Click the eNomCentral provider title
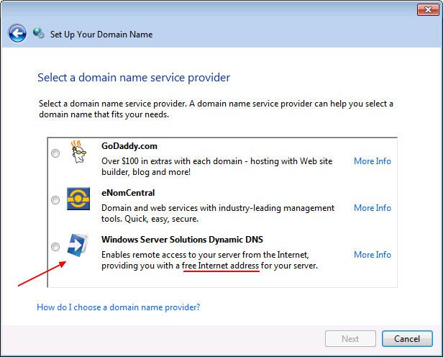The height and width of the screenshot is (357, 443). pos(128,193)
